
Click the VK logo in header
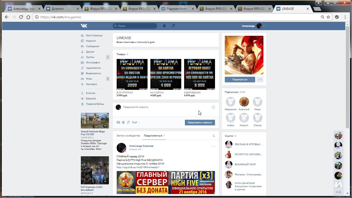click(84, 26)
